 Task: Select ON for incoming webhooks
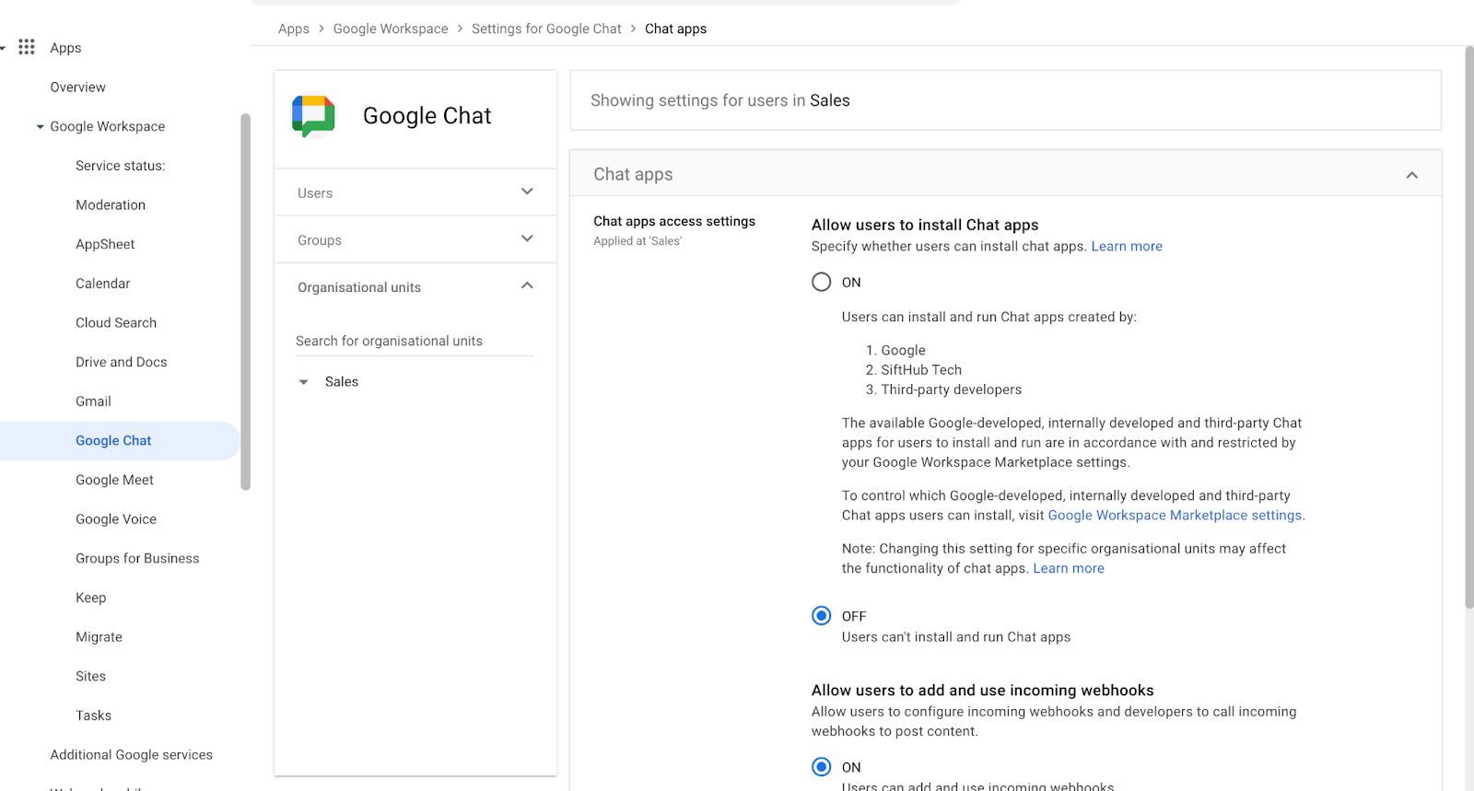point(821,767)
